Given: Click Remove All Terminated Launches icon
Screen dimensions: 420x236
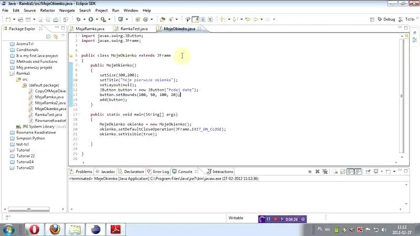Looking at the screenshot, I should (x=325, y=171).
